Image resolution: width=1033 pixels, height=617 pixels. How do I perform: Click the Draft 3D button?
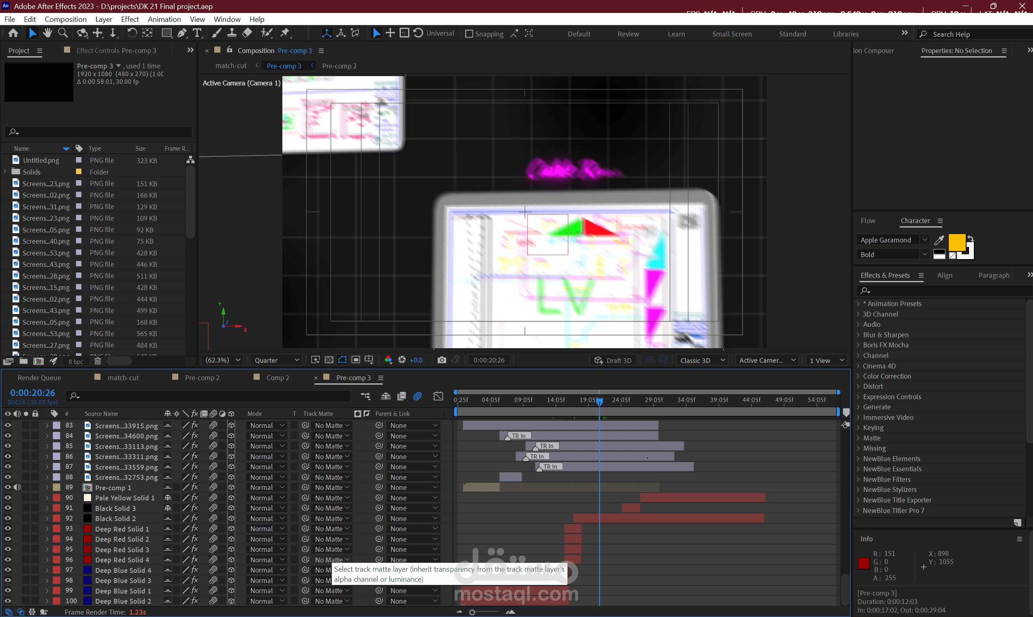pyautogui.click(x=613, y=360)
